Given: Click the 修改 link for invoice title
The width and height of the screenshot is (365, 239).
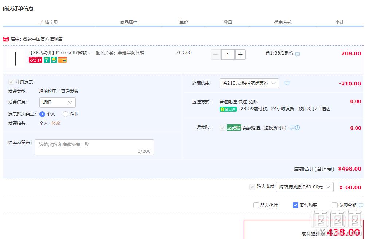Looking at the screenshot, I should [x=56, y=123].
